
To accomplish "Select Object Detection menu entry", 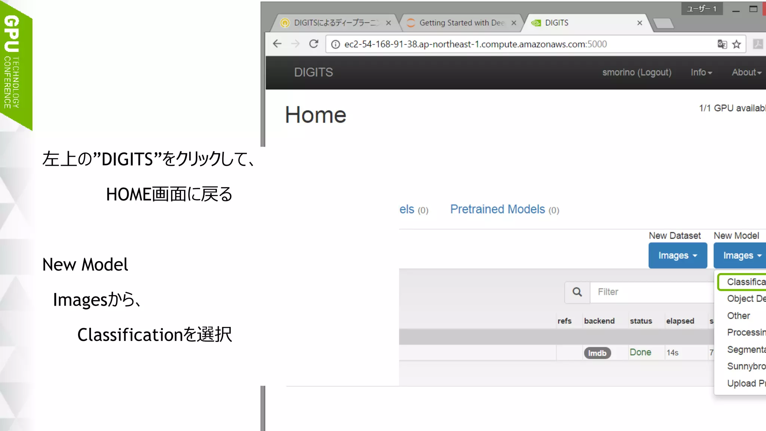I will click(x=746, y=299).
